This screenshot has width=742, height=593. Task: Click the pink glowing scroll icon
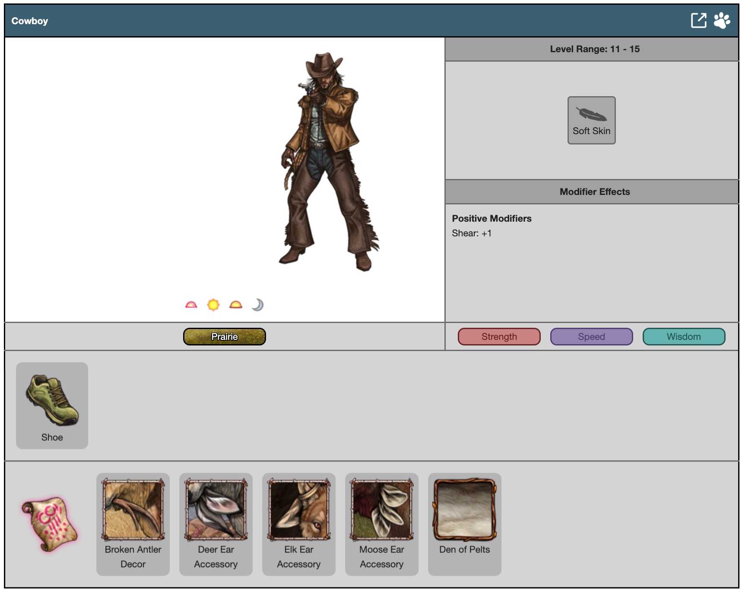click(50, 524)
